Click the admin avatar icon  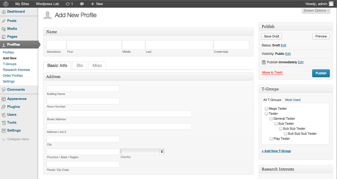coord(331,4)
